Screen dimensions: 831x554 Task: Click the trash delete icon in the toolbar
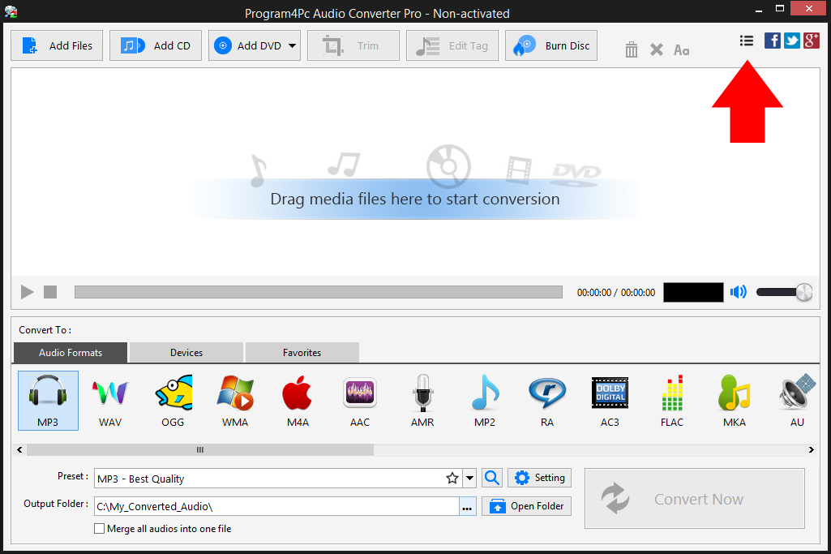(x=631, y=49)
